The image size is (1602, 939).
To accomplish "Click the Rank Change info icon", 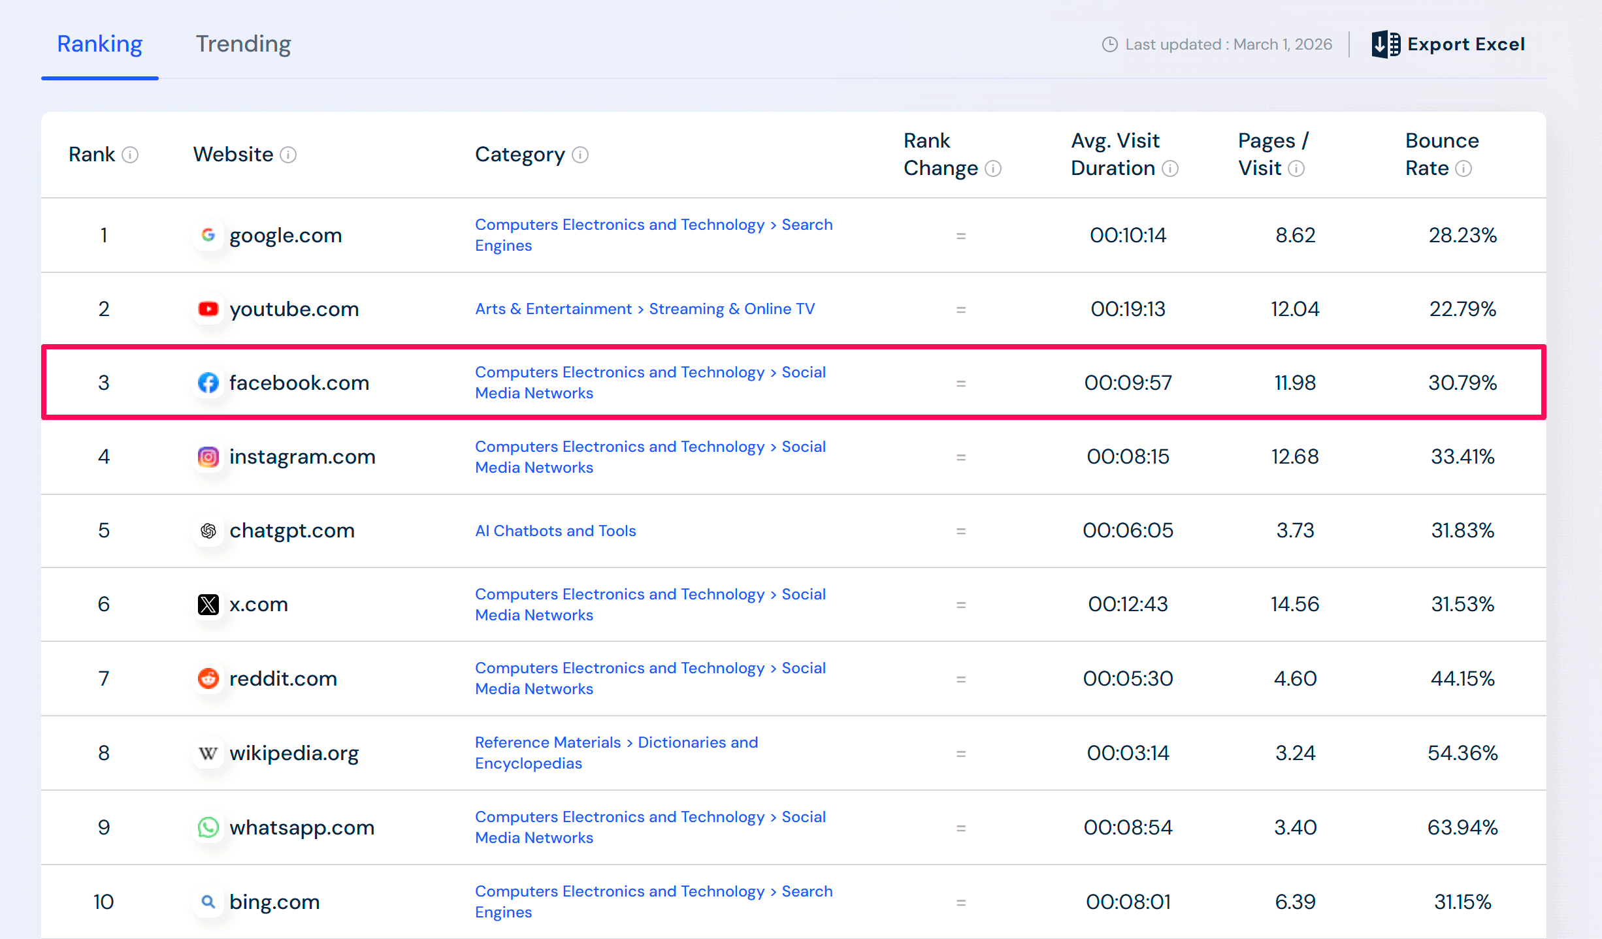I will point(993,168).
